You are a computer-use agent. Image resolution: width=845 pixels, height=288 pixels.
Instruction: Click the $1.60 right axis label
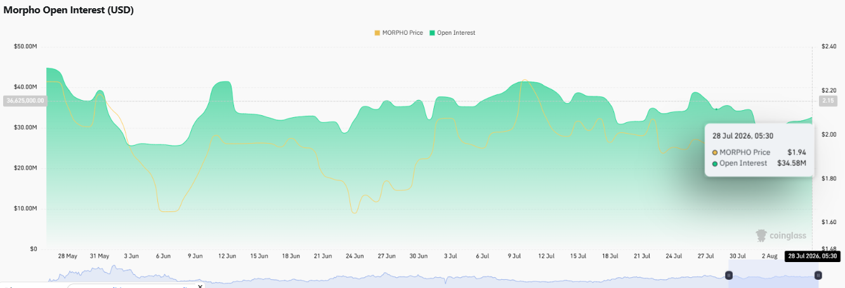pyautogui.click(x=829, y=222)
